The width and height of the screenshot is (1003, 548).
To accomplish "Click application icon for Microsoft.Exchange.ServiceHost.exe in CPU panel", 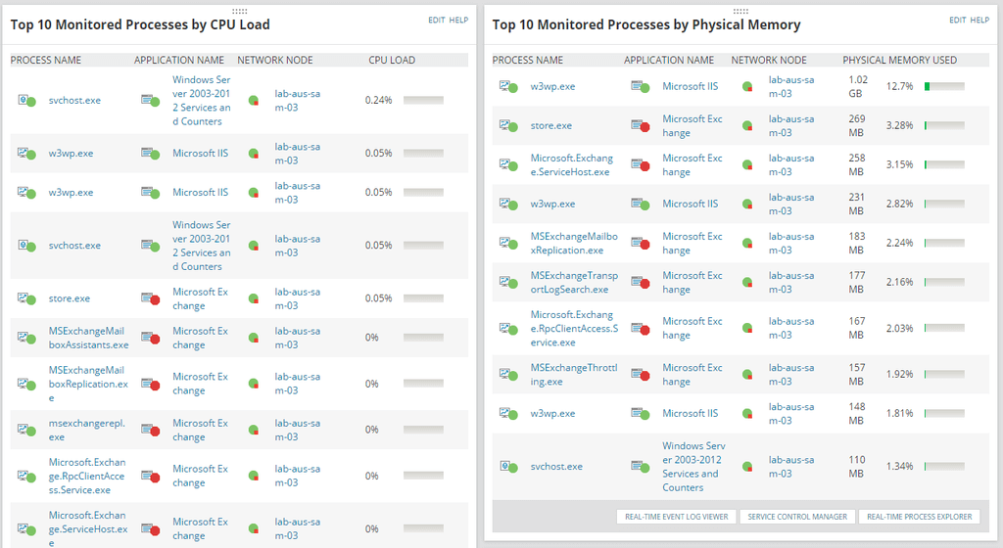I will pos(150,529).
